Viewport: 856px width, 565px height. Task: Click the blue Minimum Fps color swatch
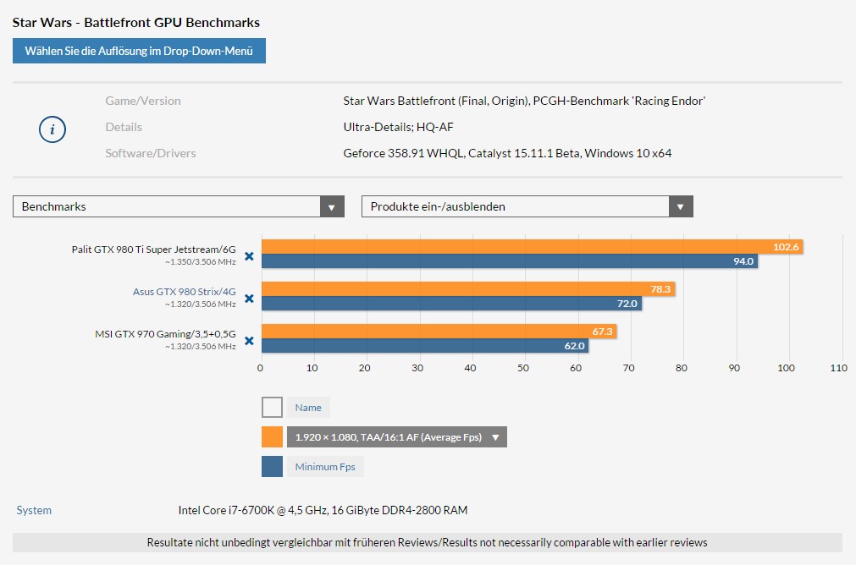point(272,467)
